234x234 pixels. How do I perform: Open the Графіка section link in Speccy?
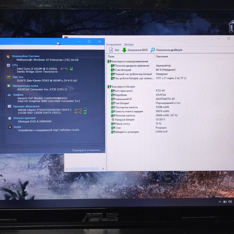[18, 95]
